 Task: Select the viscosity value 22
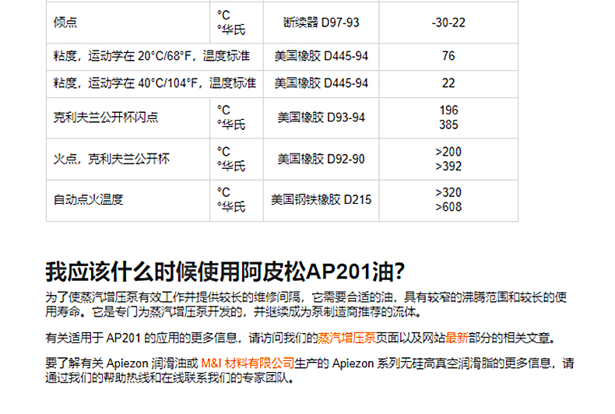pyautogui.click(x=448, y=83)
